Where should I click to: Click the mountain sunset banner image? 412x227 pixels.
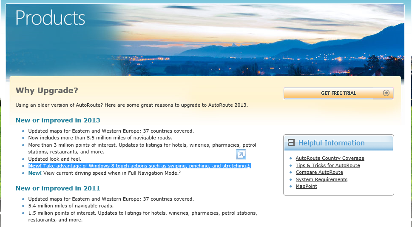point(276,43)
